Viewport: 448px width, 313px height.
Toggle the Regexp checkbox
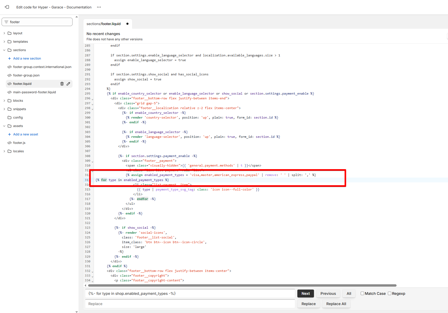[x=389, y=294]
